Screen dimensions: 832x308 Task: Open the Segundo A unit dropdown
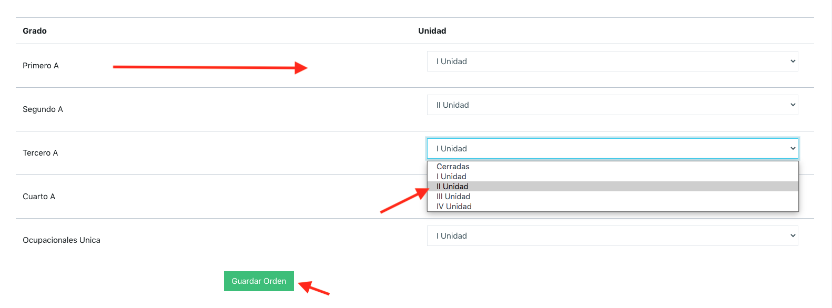(612, 105)
